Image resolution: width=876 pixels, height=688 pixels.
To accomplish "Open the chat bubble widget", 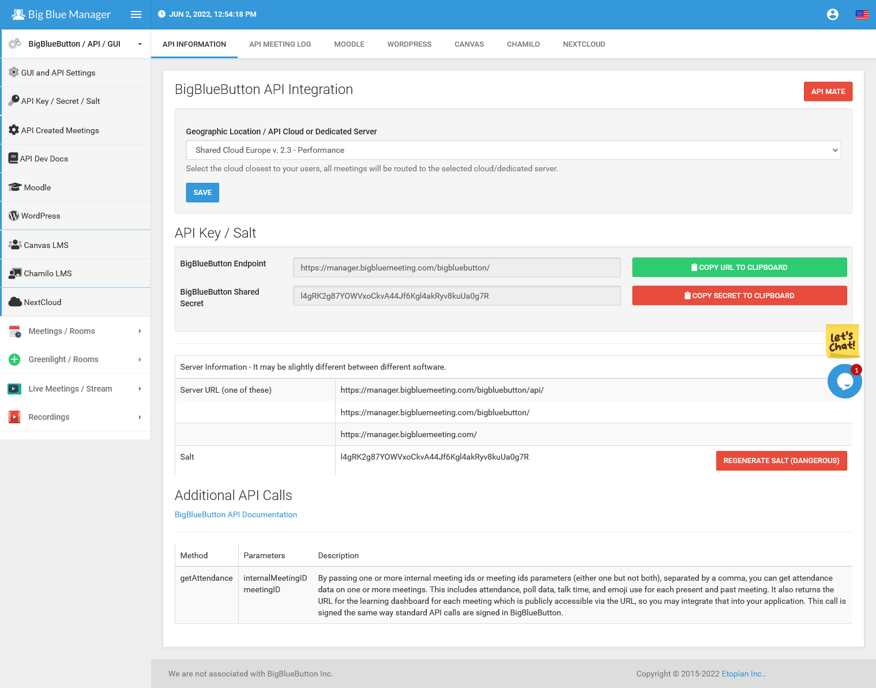I will click(844, 381).
